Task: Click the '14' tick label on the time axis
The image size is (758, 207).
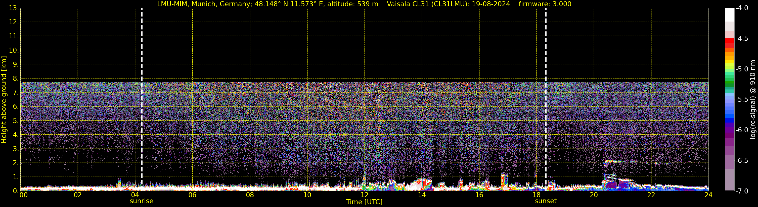Action: tap(422, 195)
